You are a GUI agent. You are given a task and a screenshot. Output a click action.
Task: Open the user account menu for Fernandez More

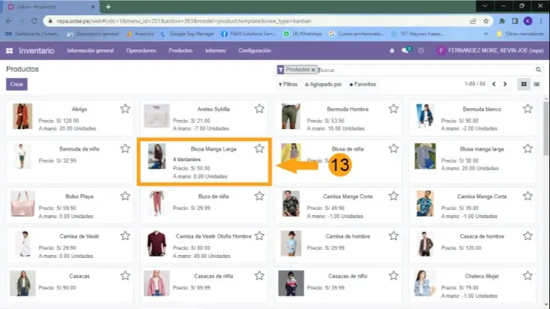[x=488, y=50]
